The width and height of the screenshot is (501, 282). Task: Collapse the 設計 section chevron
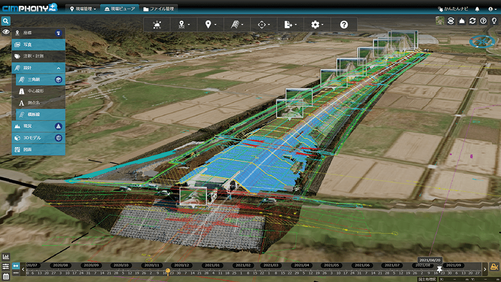[x=58, y=68]
